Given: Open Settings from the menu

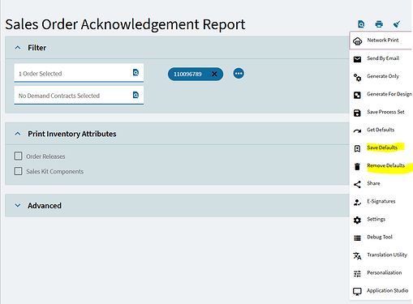Looking at the screenshot, I should 381,219.
